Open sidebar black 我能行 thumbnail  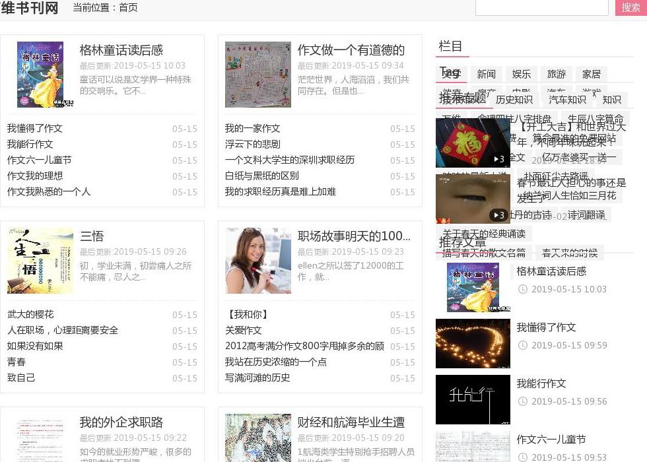pyautogui.click(x=473, y=400)
